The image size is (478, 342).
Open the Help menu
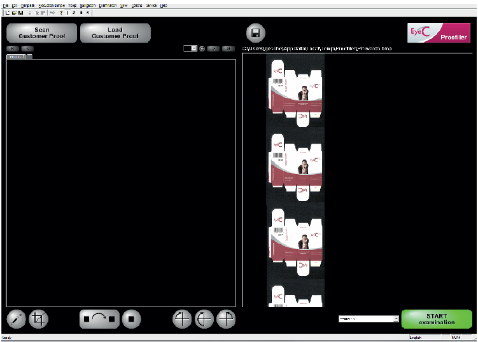[164, 6]
